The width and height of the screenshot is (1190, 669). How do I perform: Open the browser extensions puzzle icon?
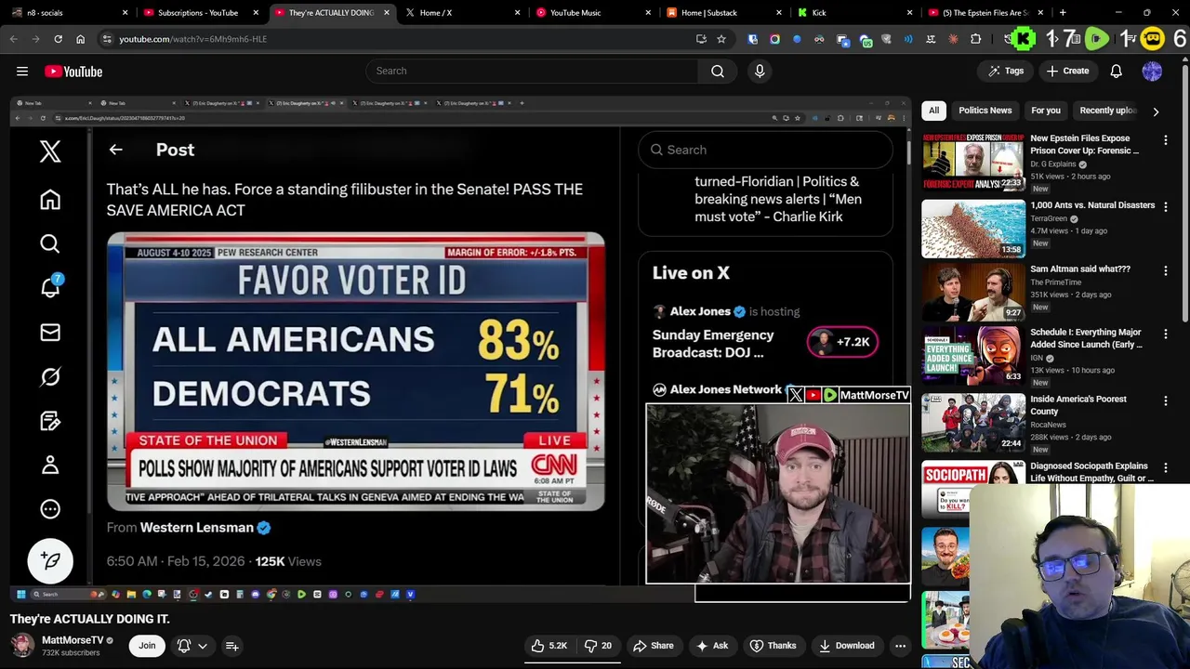(x=975, y=39)
